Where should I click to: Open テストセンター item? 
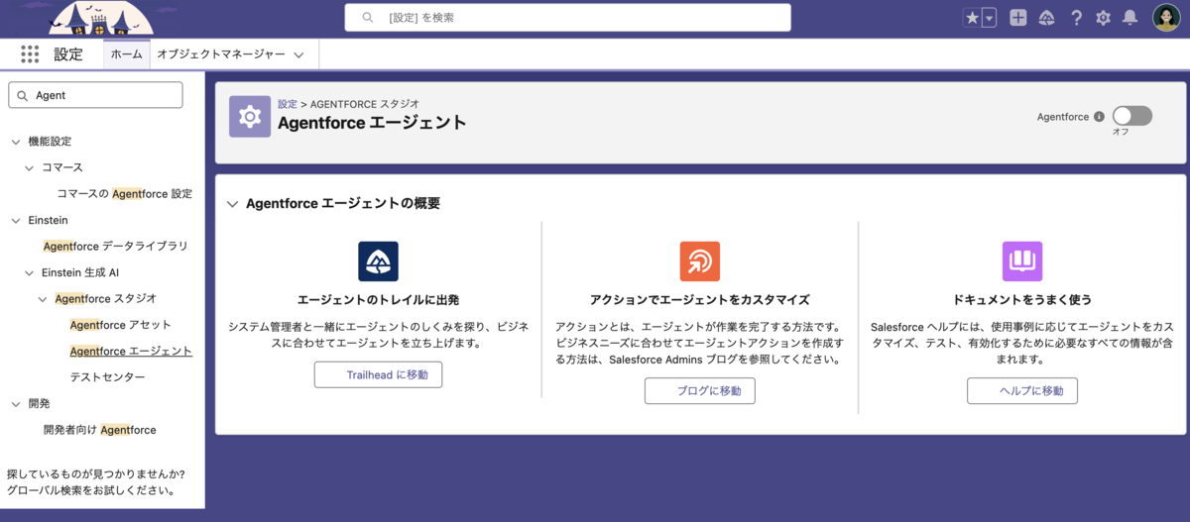click(x=107, y=377)
